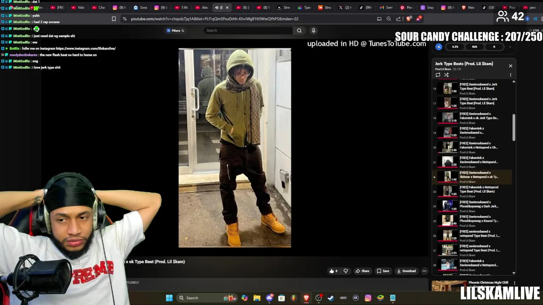Play item 25 Phreshboyswag x Ksuuvi
543x305 pixels.
(x=472, y=220)
